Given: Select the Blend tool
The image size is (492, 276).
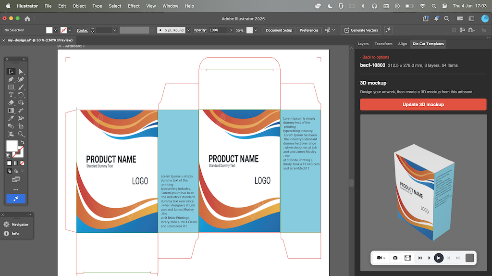Looking at the screenshot, I should (x=11, y=126).
